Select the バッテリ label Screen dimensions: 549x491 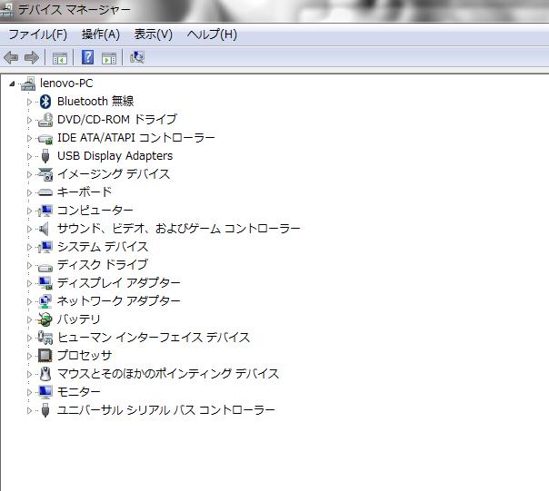tap(79, 319)
